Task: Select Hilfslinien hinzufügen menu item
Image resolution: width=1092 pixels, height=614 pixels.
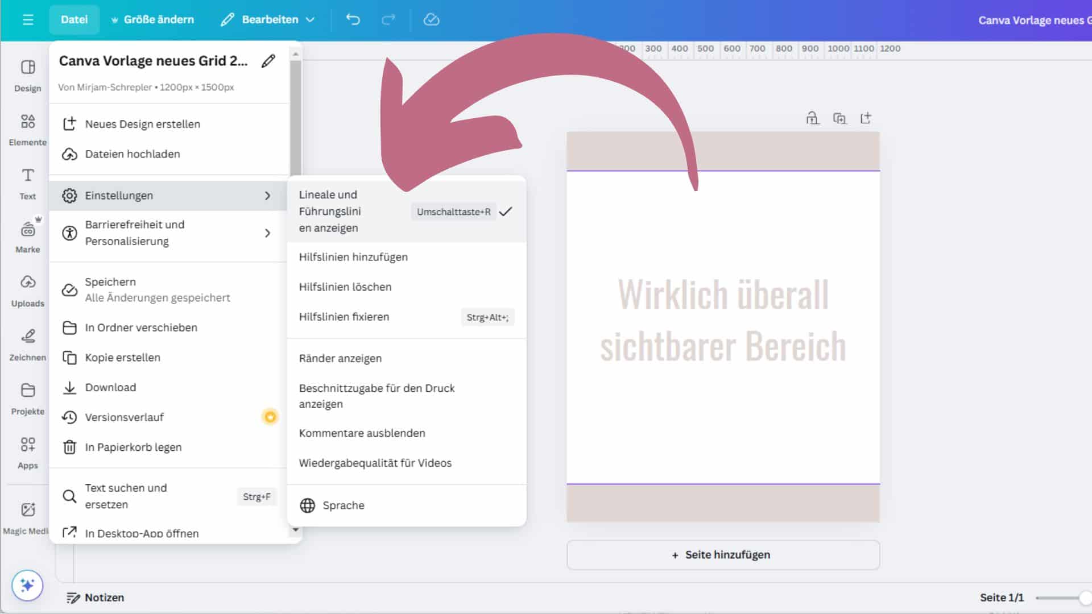Action: (353, 256)
